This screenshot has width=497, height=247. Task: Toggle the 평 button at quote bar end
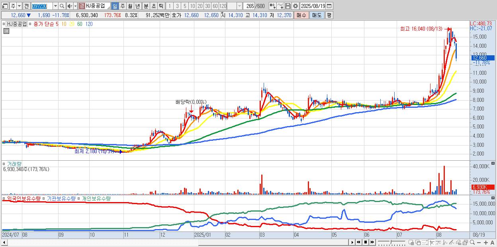tap(329, 15)
